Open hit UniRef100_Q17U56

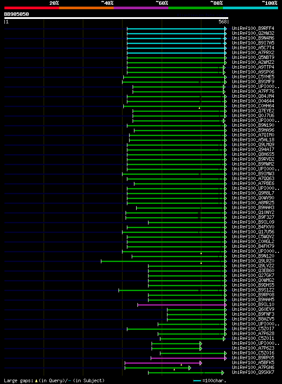click(253, 232)
